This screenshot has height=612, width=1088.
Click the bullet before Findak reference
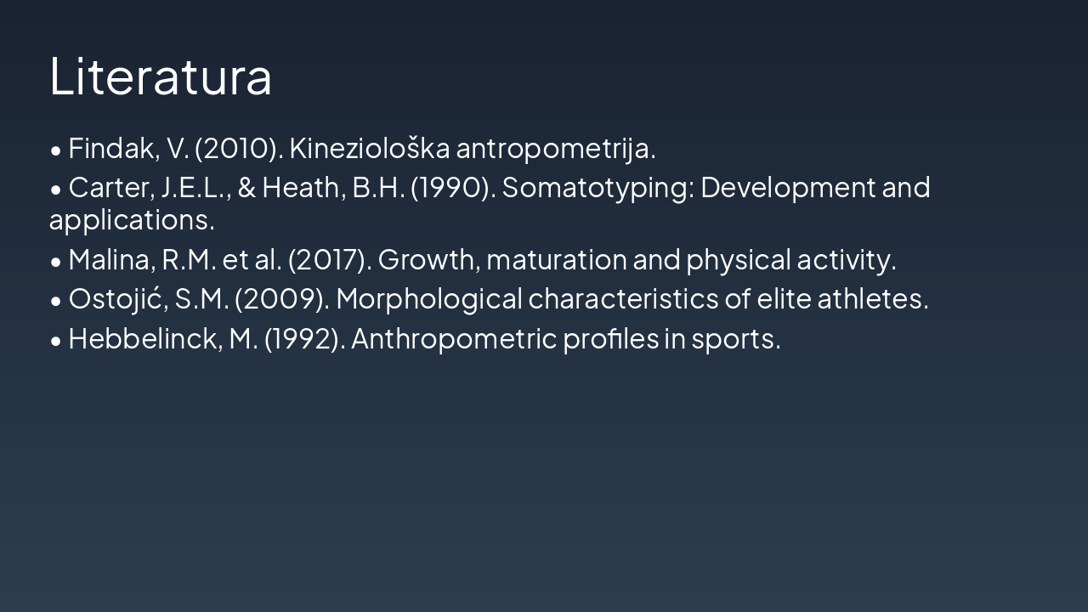(x=56, y=150)
